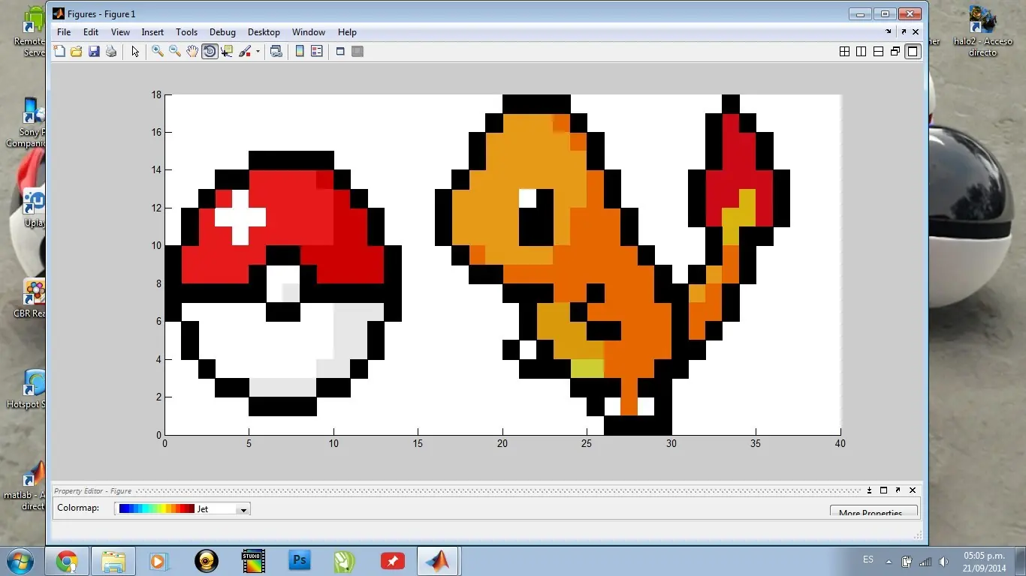
Task: Open the Insert menu
Action: click(152, 32)
